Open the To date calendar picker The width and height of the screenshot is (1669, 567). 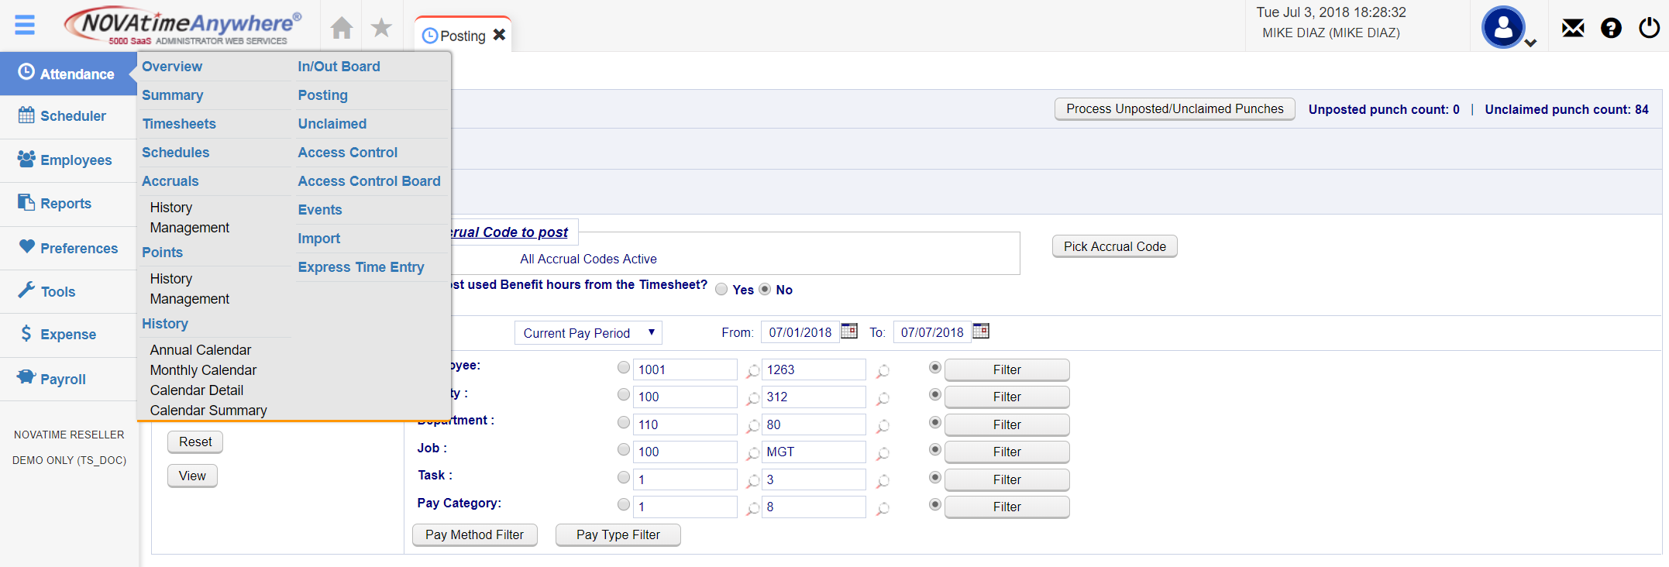click(x=981, y=332)
